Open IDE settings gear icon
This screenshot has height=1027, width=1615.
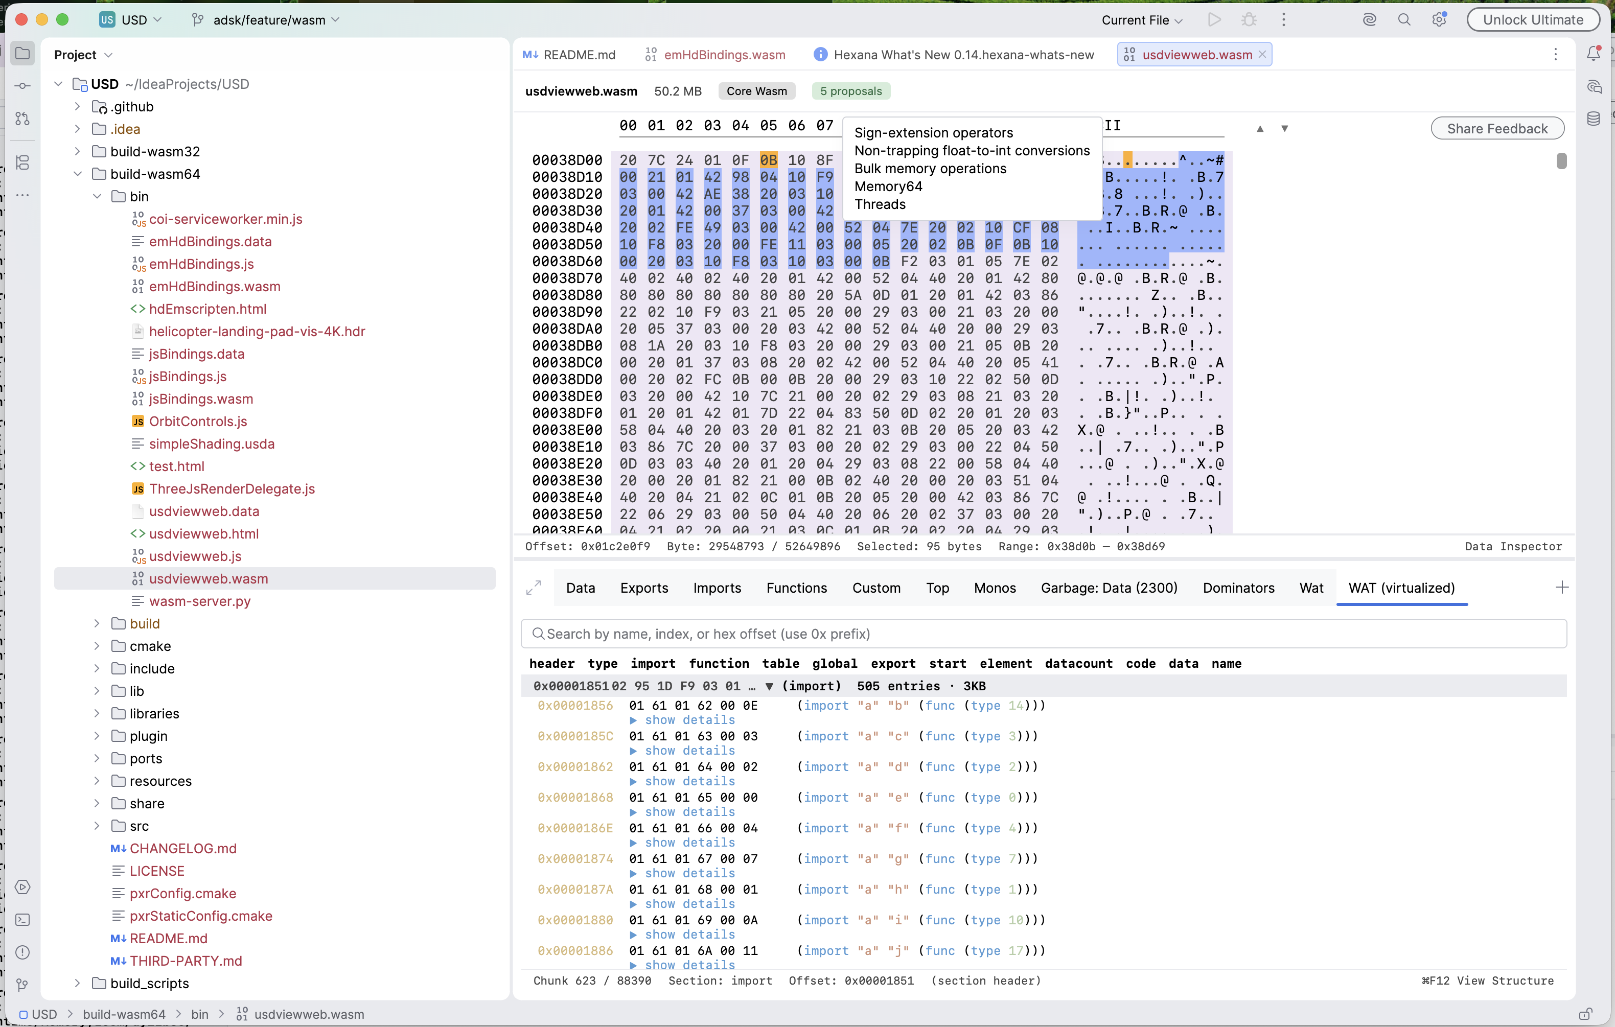click(x=1439, y=19)
